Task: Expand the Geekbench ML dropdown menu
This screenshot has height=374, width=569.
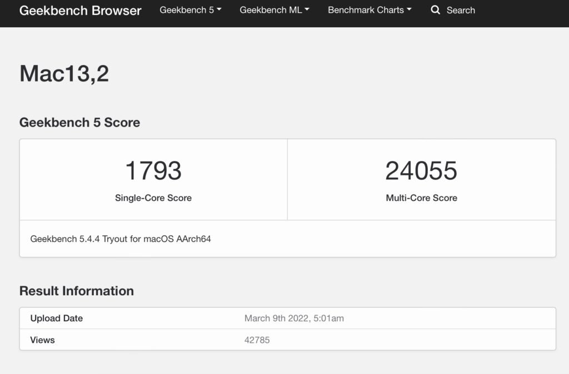Action: pyautogui.click(x=274, y=10)
